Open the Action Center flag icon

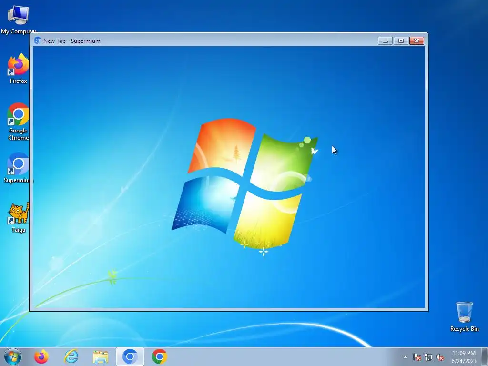coord(417,357)
